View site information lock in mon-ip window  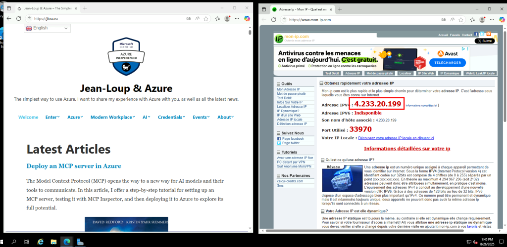tap(285, 20)
